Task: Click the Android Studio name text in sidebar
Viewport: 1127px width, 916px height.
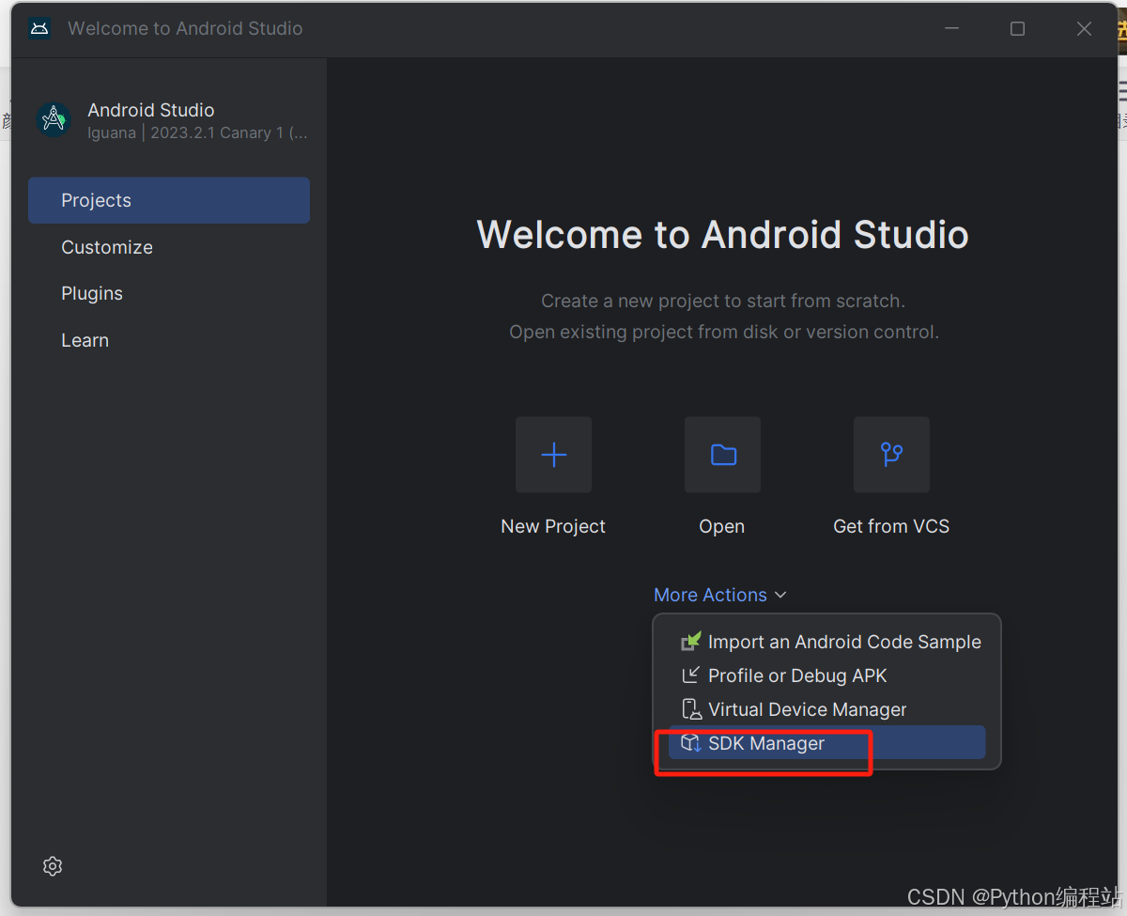Action: coord(151,110)
